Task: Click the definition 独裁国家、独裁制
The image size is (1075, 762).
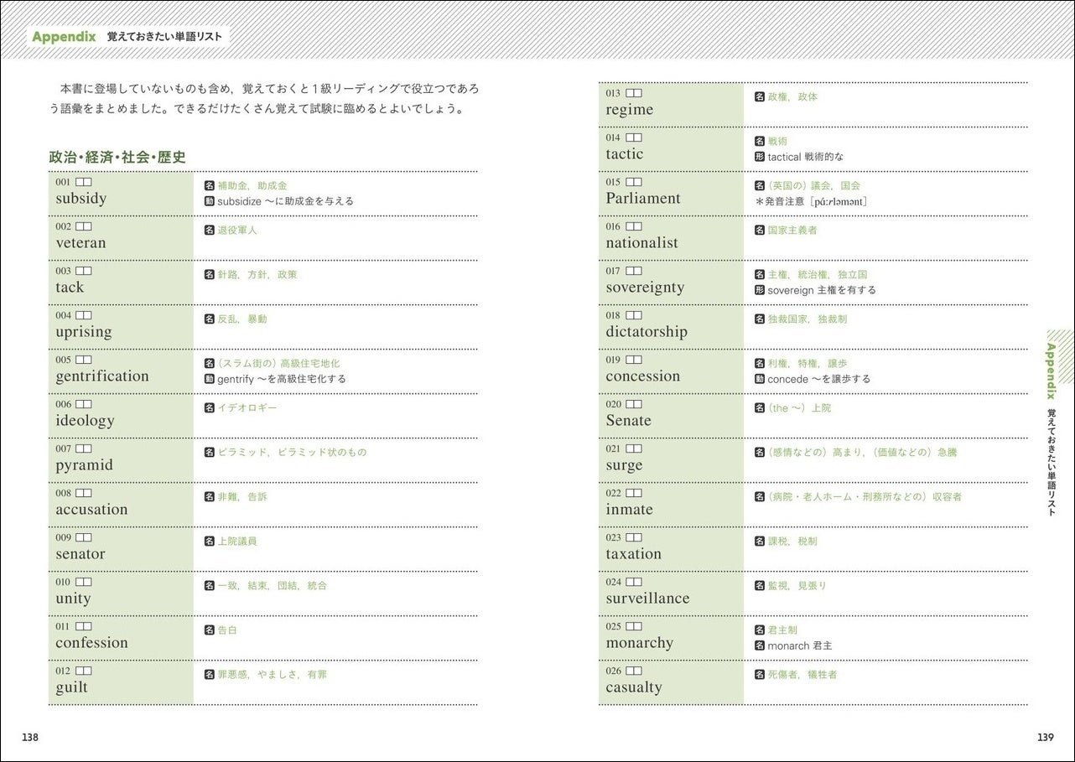Action: point(808,319)
